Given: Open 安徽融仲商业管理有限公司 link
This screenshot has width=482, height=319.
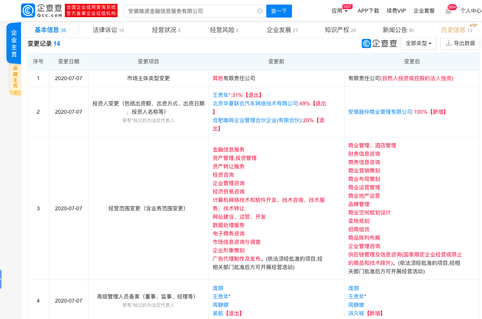Looking at the screenshot, I should pos(380,112).
